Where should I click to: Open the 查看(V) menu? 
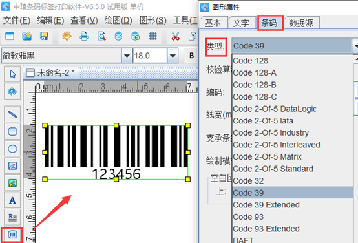[84, 21]
